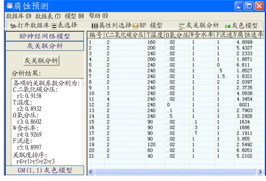Click the F流速 column header
This screenshot has height=181, width=266.
224,35
